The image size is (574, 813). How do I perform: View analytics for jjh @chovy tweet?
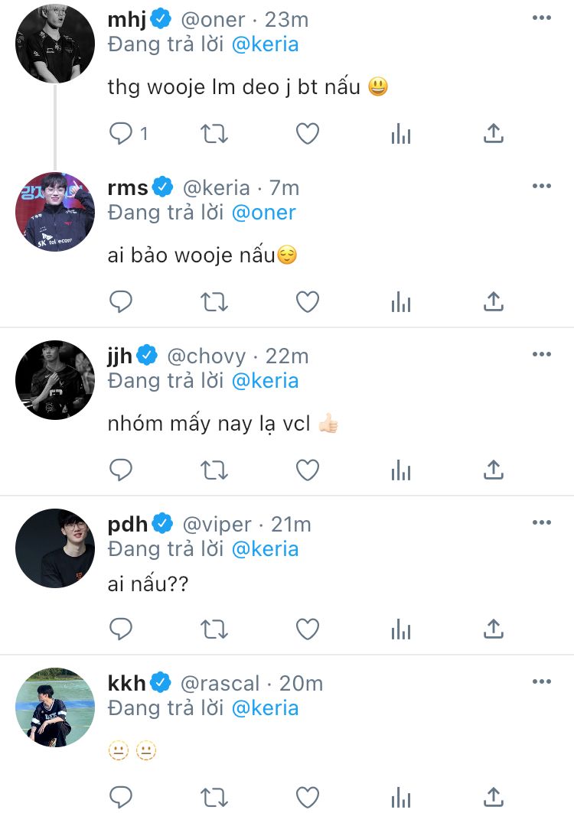point(401,470)
